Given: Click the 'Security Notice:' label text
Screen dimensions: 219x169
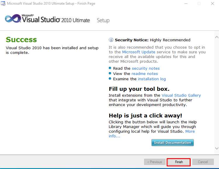Looking at the screenshot, I should tap(132, 40).
